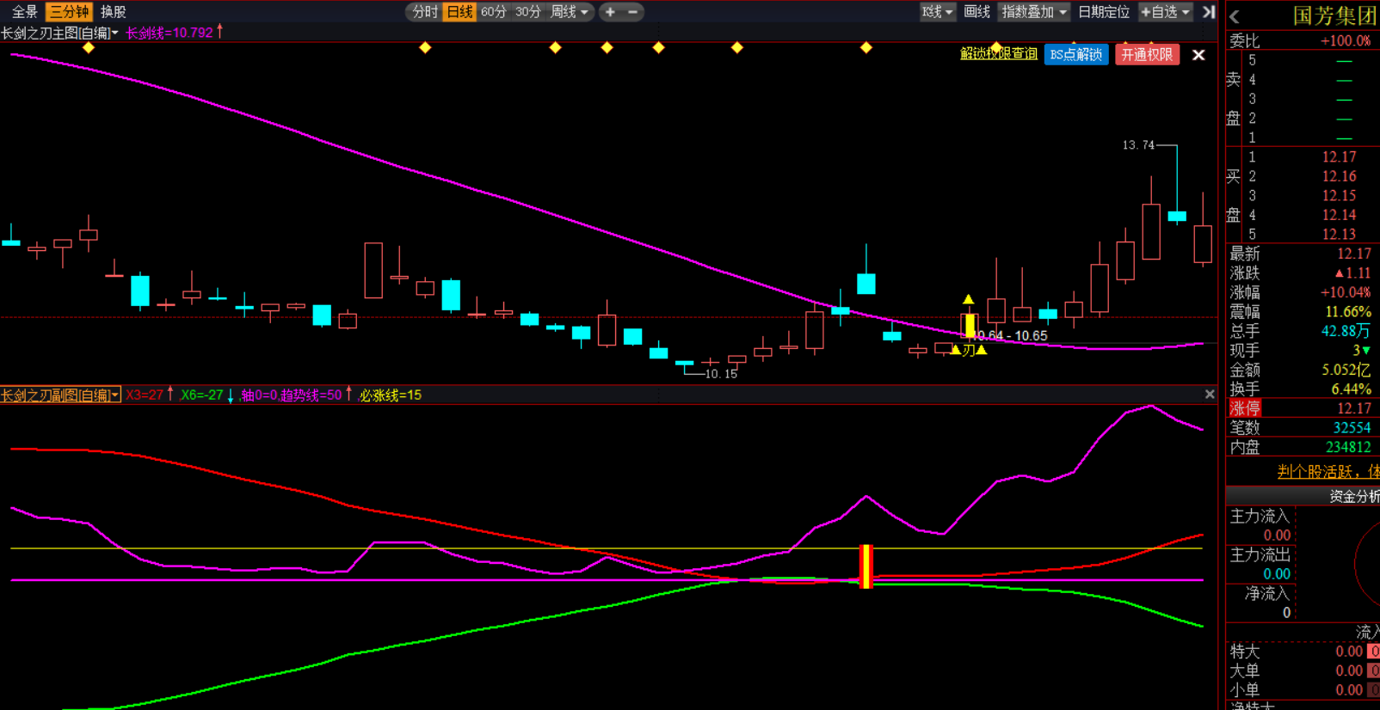This screenshot has width=1380, height=710.
Task: Open 日期定位 date locator
Action: (1104, 12)
